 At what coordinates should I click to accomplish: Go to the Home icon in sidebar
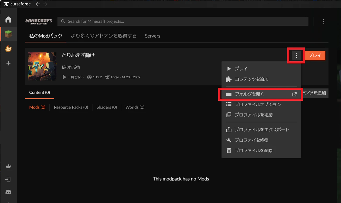click(8, 20)
